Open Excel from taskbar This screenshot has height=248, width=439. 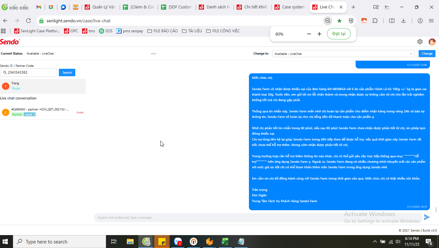tap(225, 242)
